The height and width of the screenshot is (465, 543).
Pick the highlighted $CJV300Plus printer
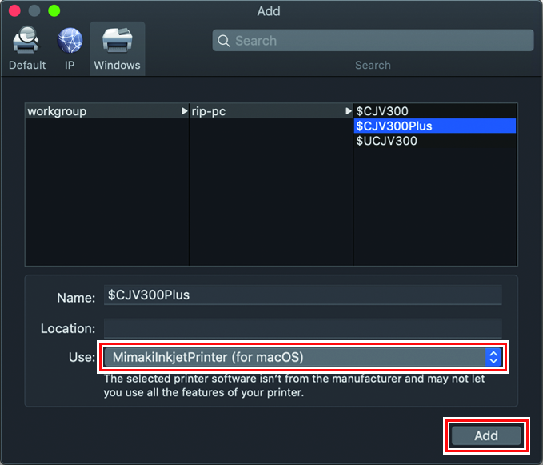[x=394, y=126]
